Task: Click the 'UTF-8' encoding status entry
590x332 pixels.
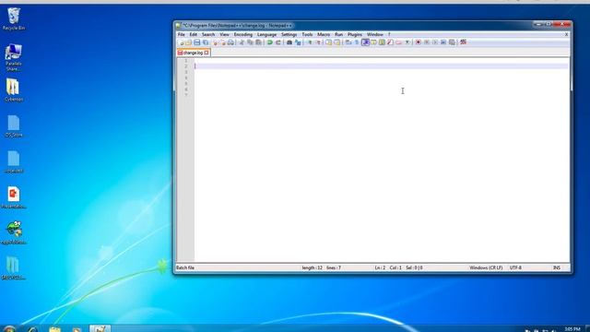Action: [x=515, y=267]
